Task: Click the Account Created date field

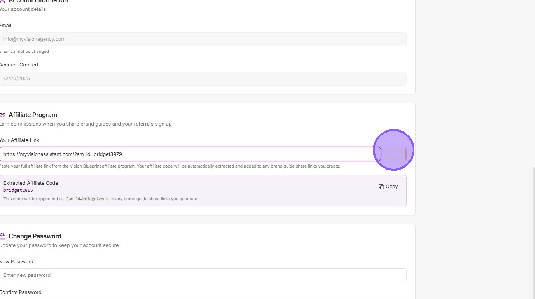Action: pos(203,79)
